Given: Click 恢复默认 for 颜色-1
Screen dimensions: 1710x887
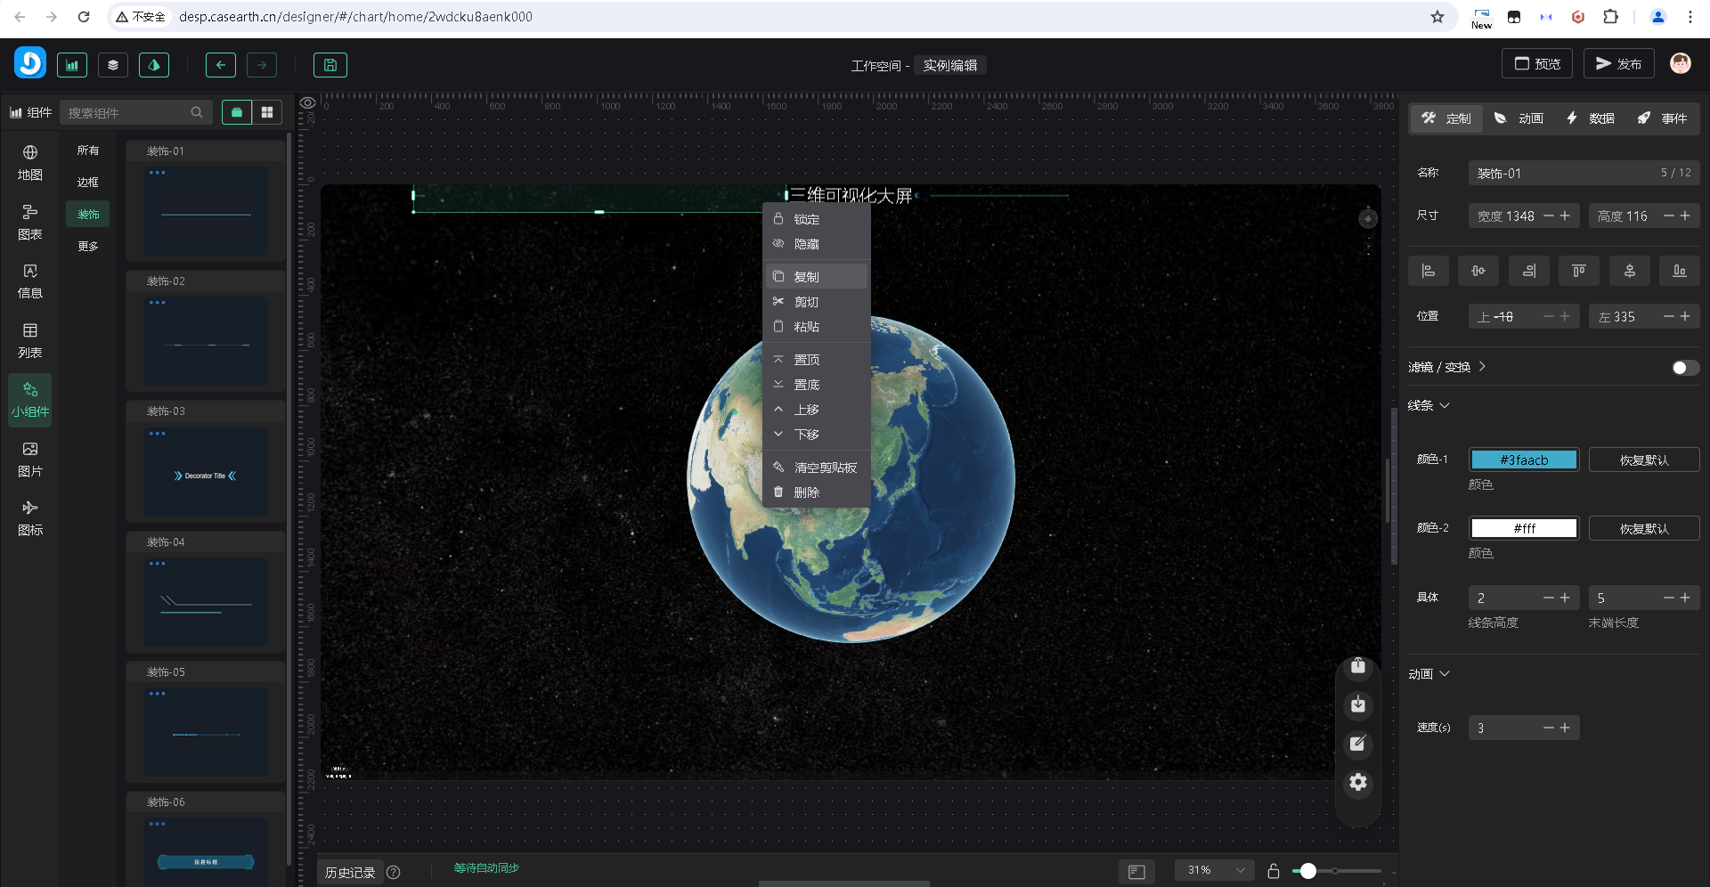Looking at the screenshot, I should pyautogui.click(x=1643, y=460).
